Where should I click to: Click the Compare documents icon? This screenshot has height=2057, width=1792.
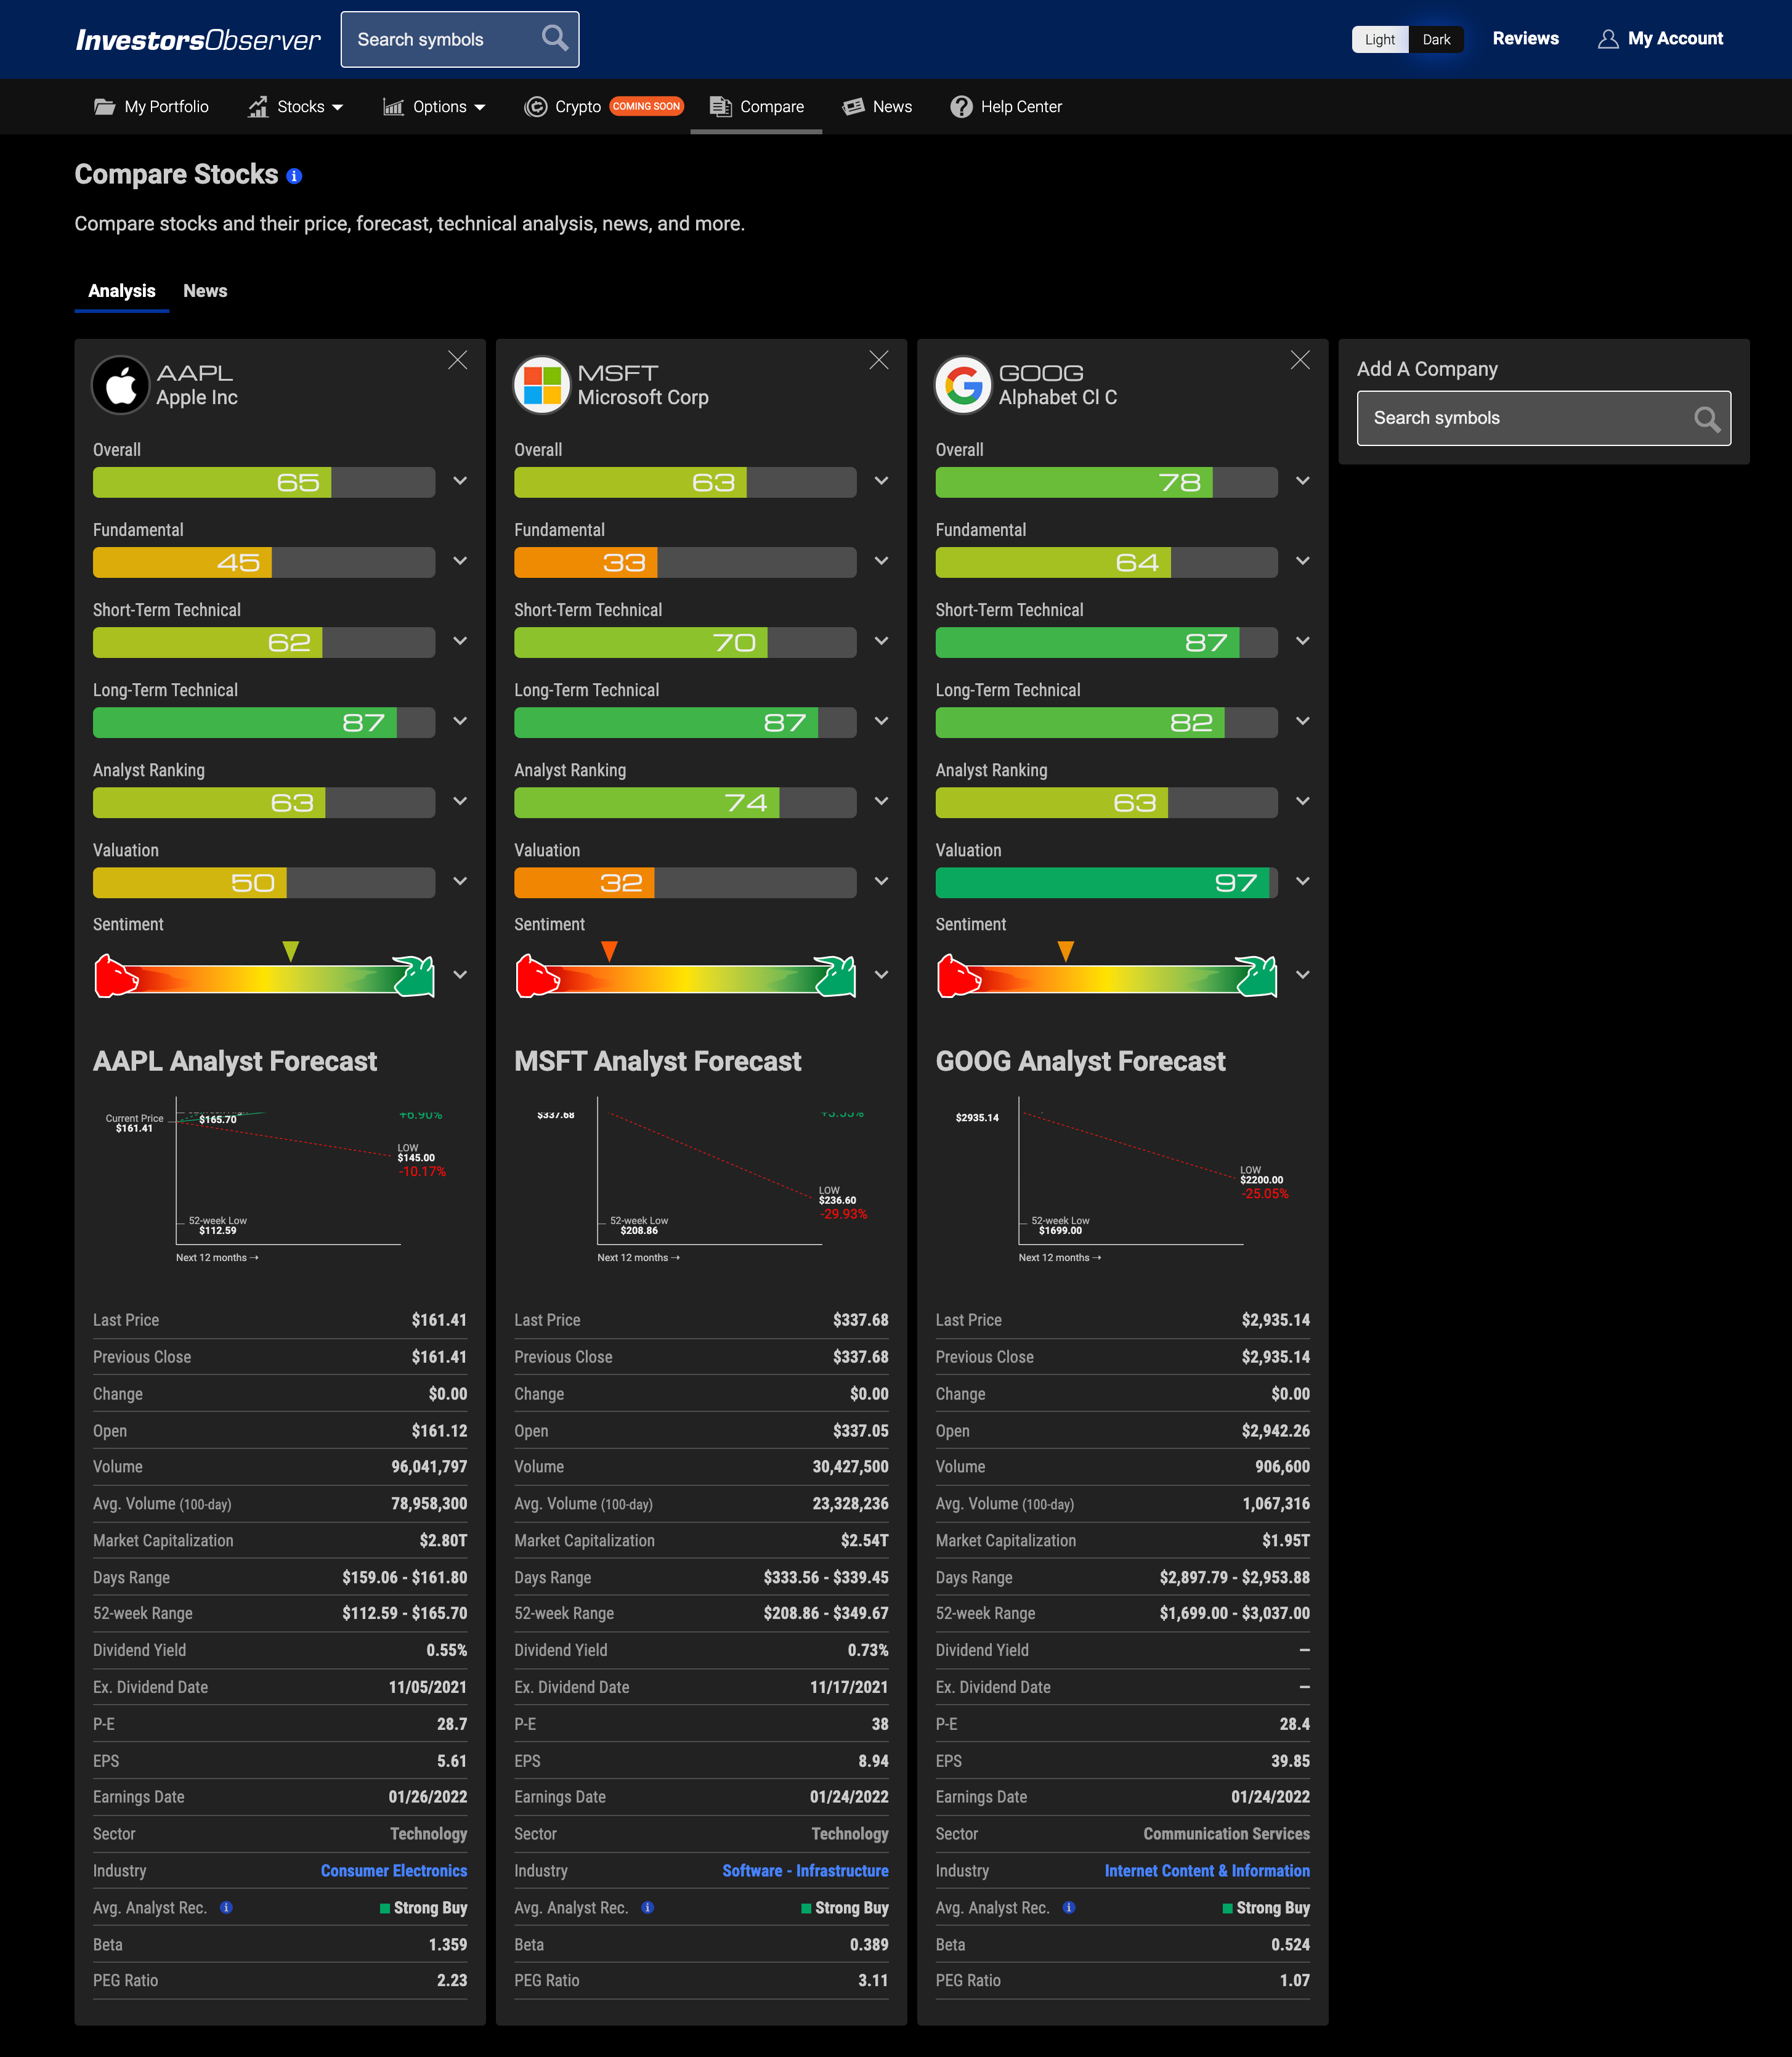pyautogui.click(x=720, y=106)
